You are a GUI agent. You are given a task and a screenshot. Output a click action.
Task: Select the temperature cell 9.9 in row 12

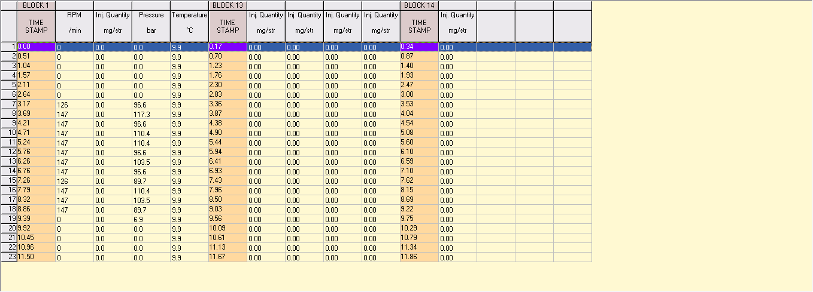coord(189,152)
